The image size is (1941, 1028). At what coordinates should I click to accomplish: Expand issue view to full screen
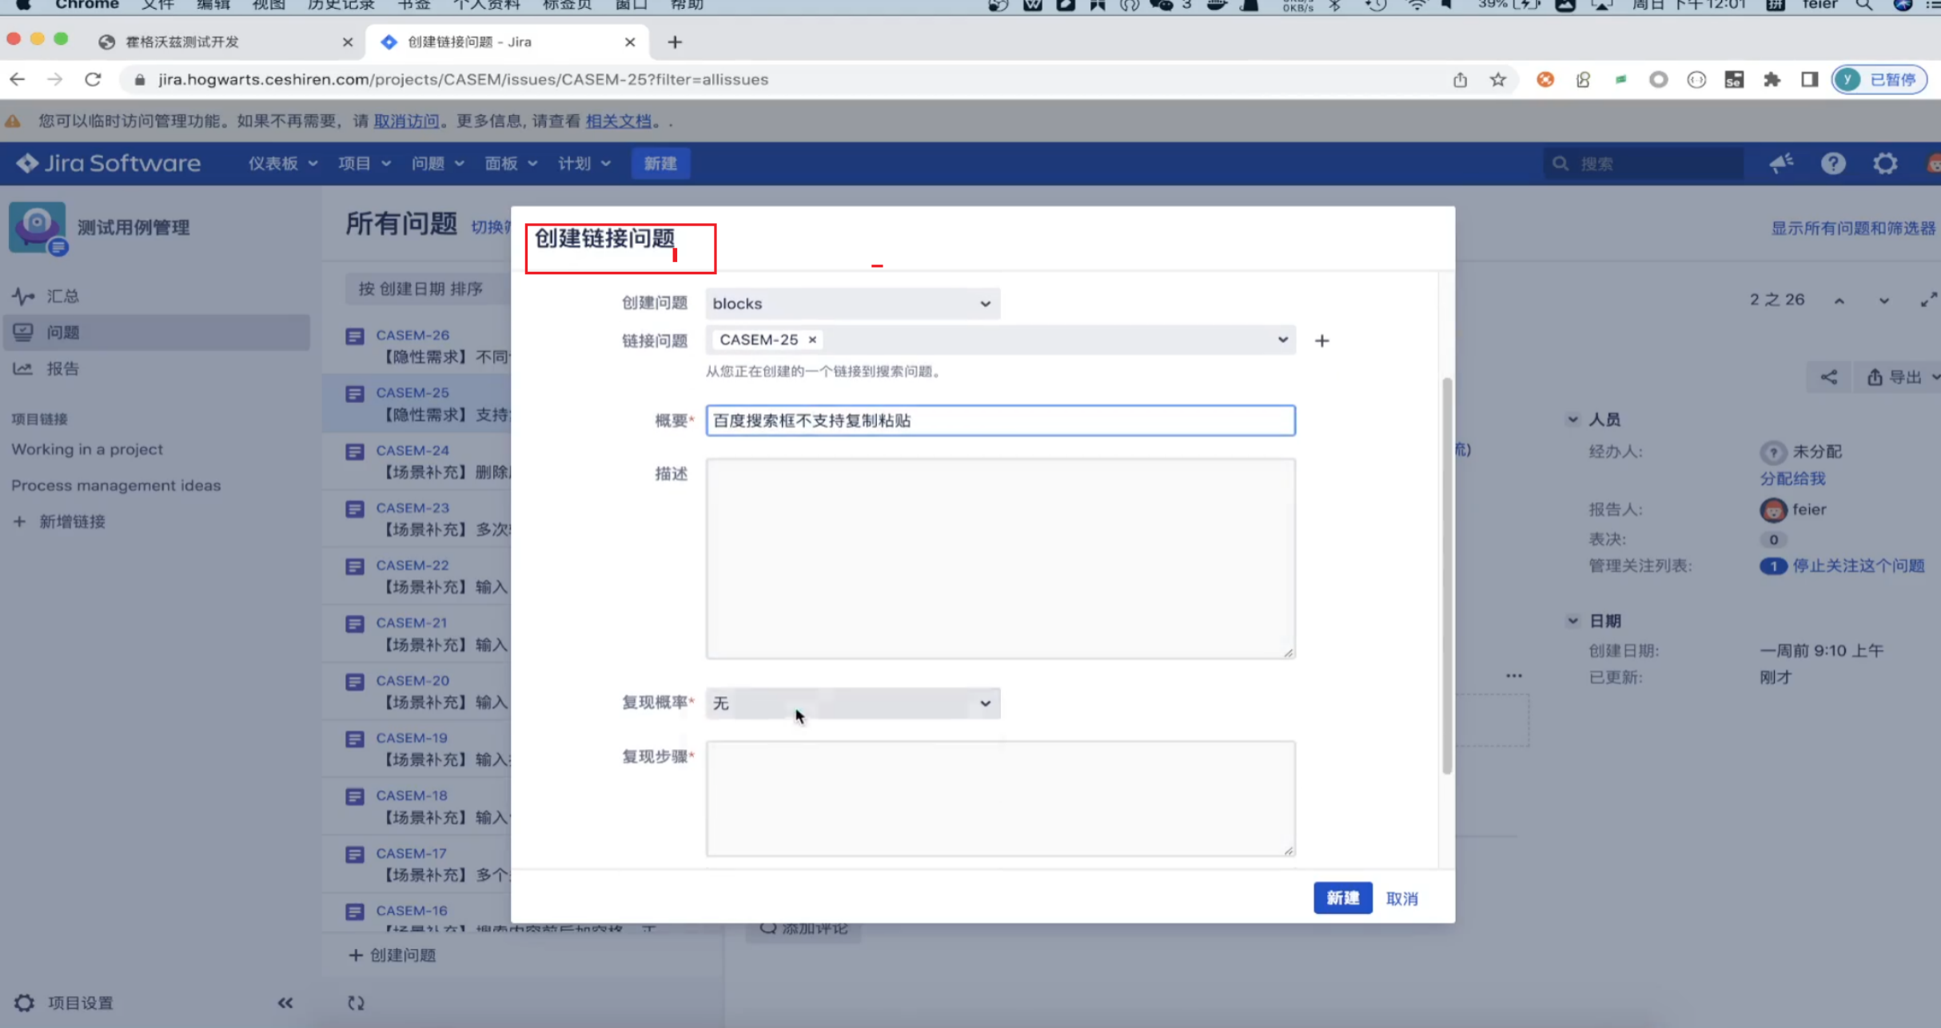click(1928, 300)
